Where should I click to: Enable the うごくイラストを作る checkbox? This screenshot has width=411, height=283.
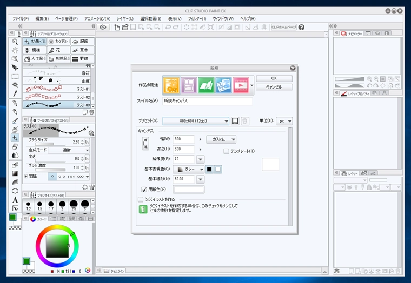[141, 199]
